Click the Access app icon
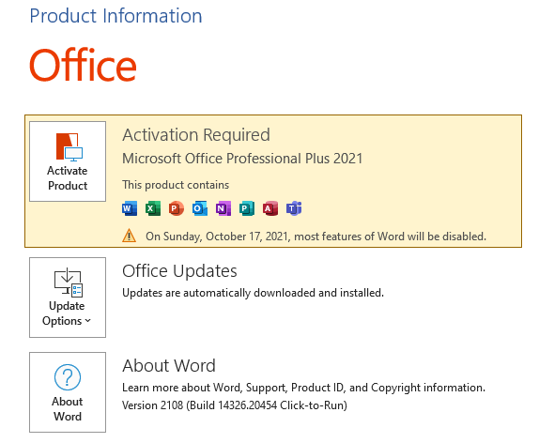This screenshot has width=554, height=443. [269, 208]
